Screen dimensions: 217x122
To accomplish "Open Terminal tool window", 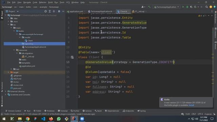I will [x=63, y=111].
